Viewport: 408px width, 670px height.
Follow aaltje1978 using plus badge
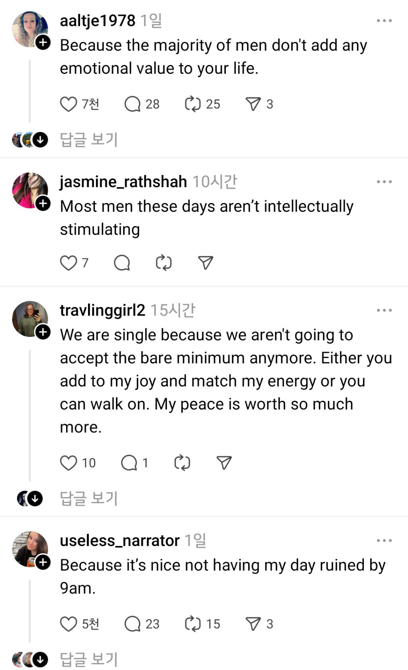[x=43, y=42]
